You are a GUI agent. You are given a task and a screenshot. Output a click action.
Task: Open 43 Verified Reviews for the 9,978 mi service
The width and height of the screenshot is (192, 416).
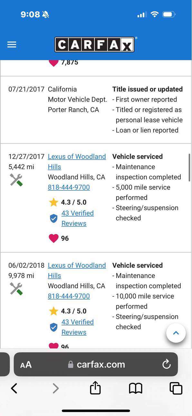[x=78, y=327]
